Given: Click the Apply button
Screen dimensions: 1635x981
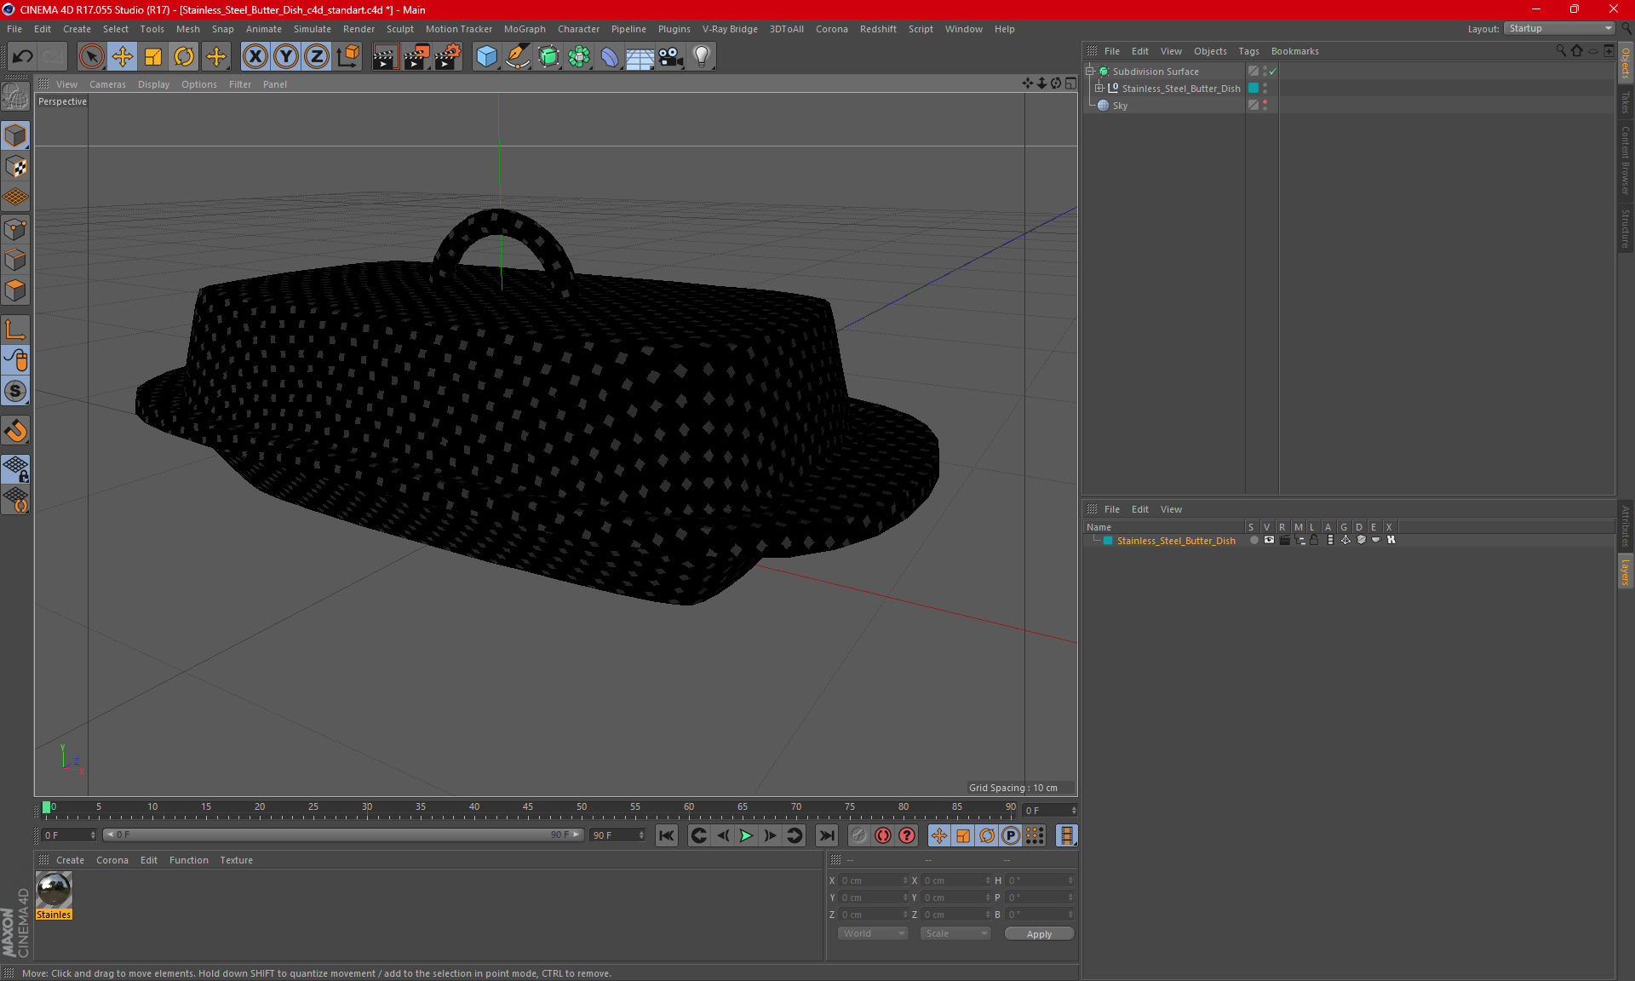Looking at the screenshot, I should tap(1039, 934).
